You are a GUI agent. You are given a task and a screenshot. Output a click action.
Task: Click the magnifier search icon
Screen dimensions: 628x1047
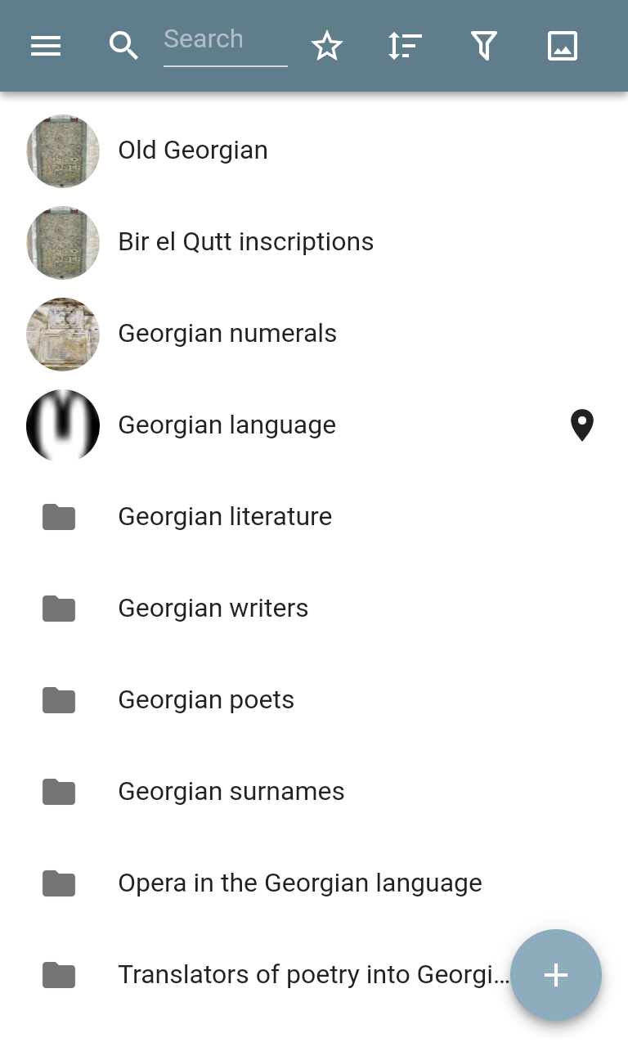[x=123, y=46]
